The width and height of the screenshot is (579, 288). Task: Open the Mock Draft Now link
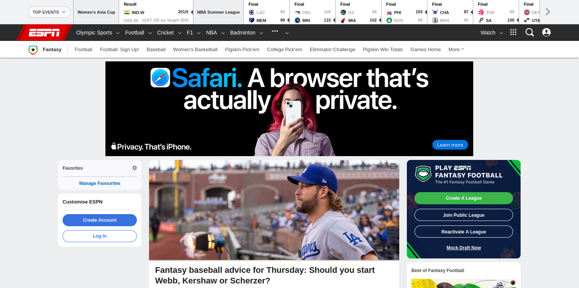(x=464, y=248)
